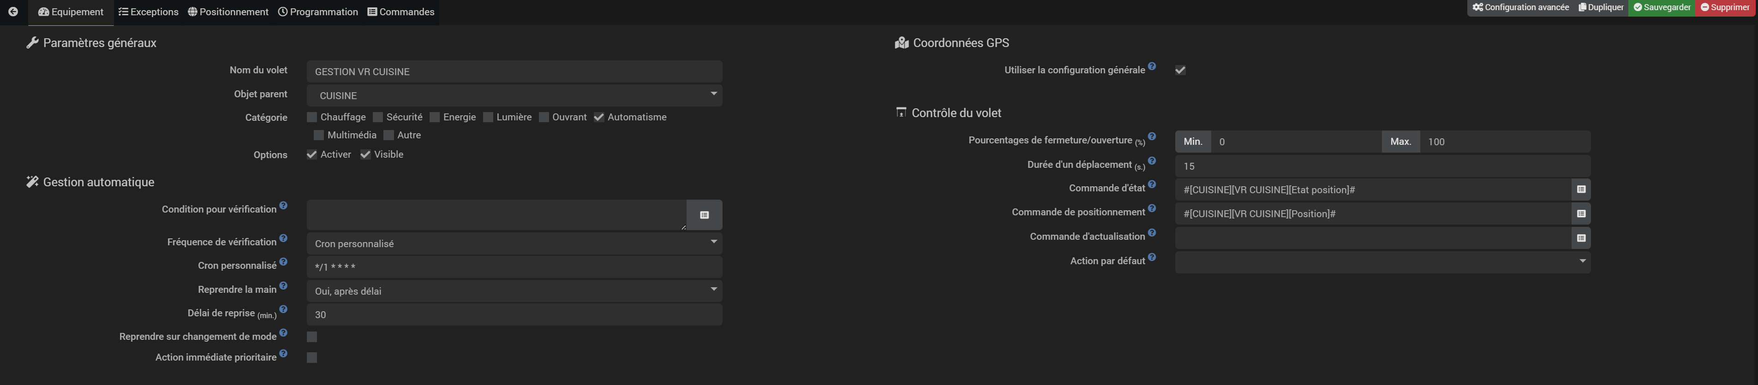Screen dimensions: 1758x385
Task: Open the Reprendre la main dropdown
Action: point(514,291)
